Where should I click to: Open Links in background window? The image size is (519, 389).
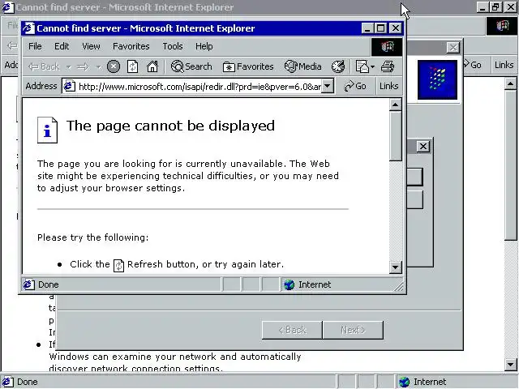[x=504, y=65]
